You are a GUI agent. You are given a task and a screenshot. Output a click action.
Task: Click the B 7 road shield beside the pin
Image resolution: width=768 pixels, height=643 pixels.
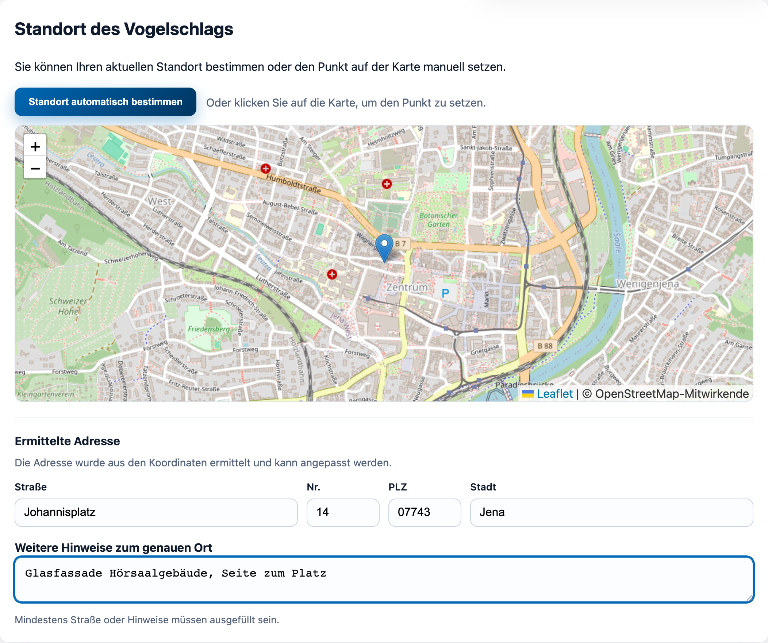click(401, 243)
